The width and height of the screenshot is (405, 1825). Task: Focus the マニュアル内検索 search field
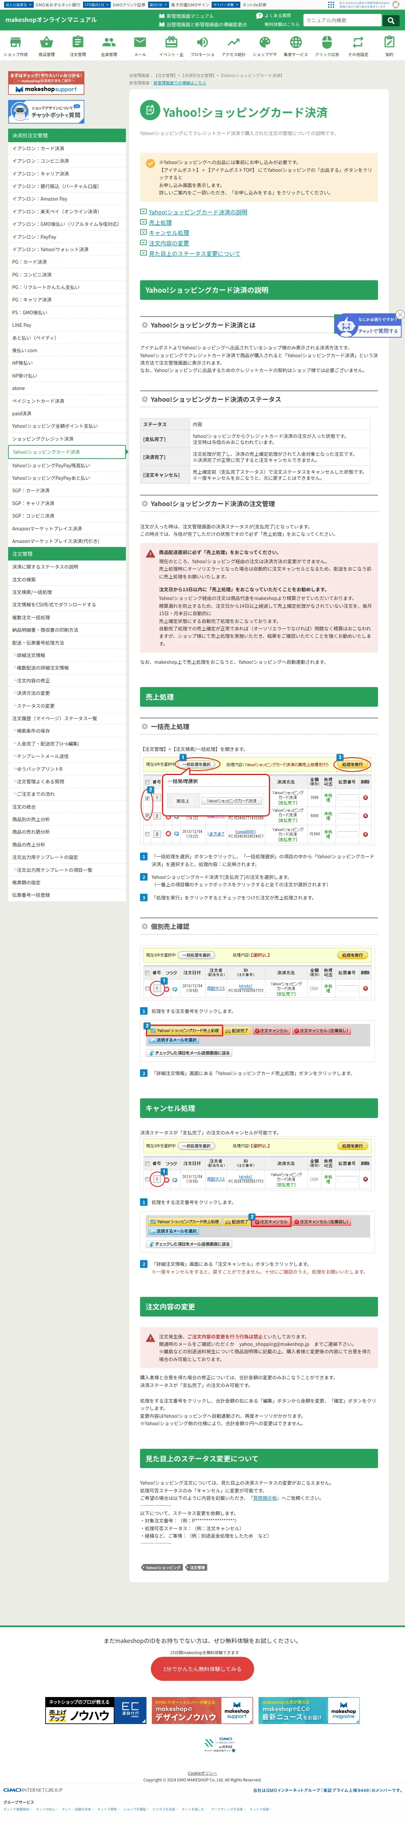click(342, 21)
